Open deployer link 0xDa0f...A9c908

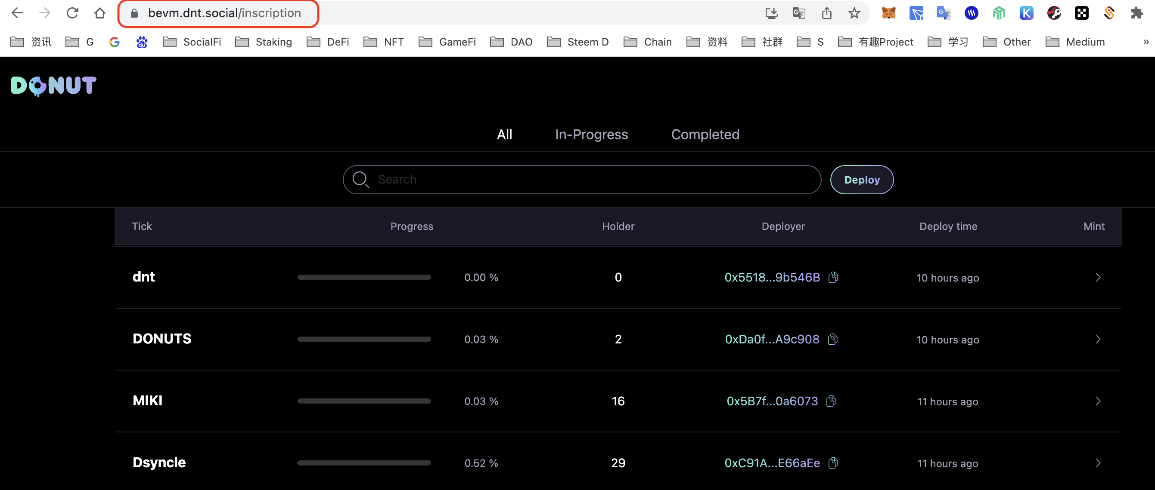[772, 339]
